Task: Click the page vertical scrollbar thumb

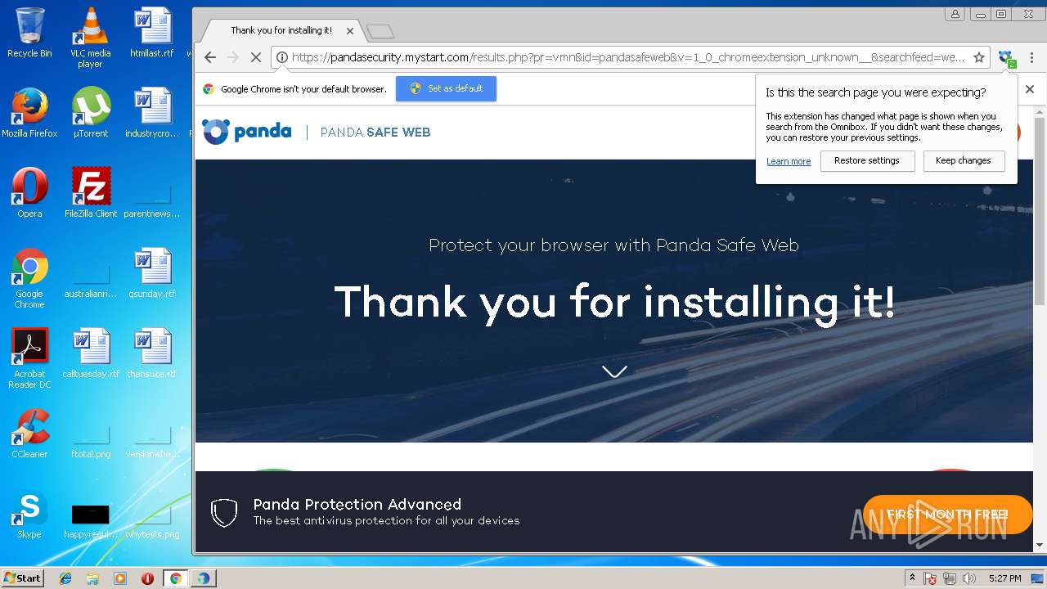Action: pos(1040,211)
